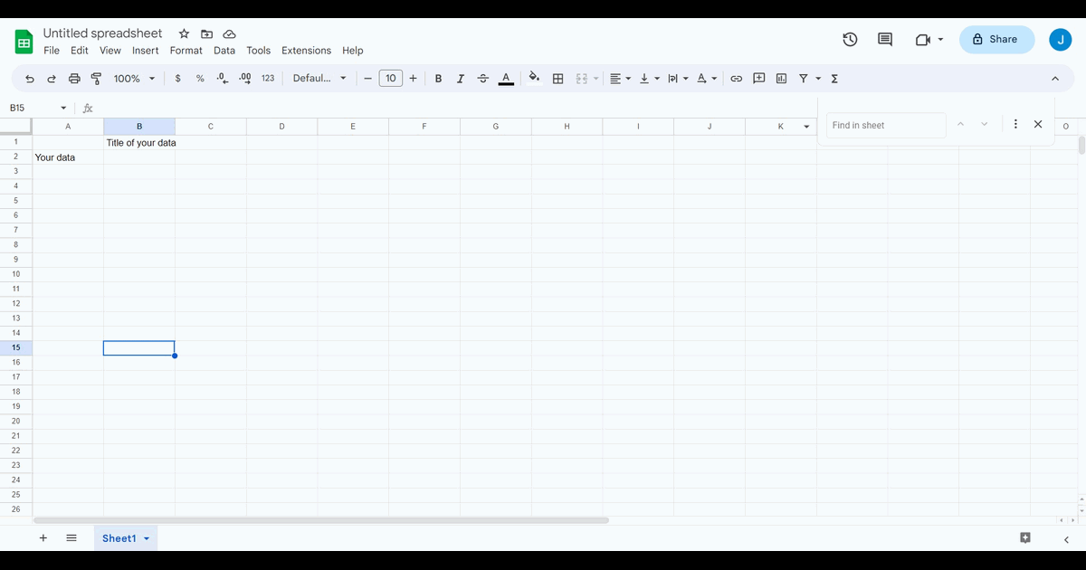Rename the Untitled spreadsheet title
Viewport: 1086px width, 570px height.
coord(103,33)
